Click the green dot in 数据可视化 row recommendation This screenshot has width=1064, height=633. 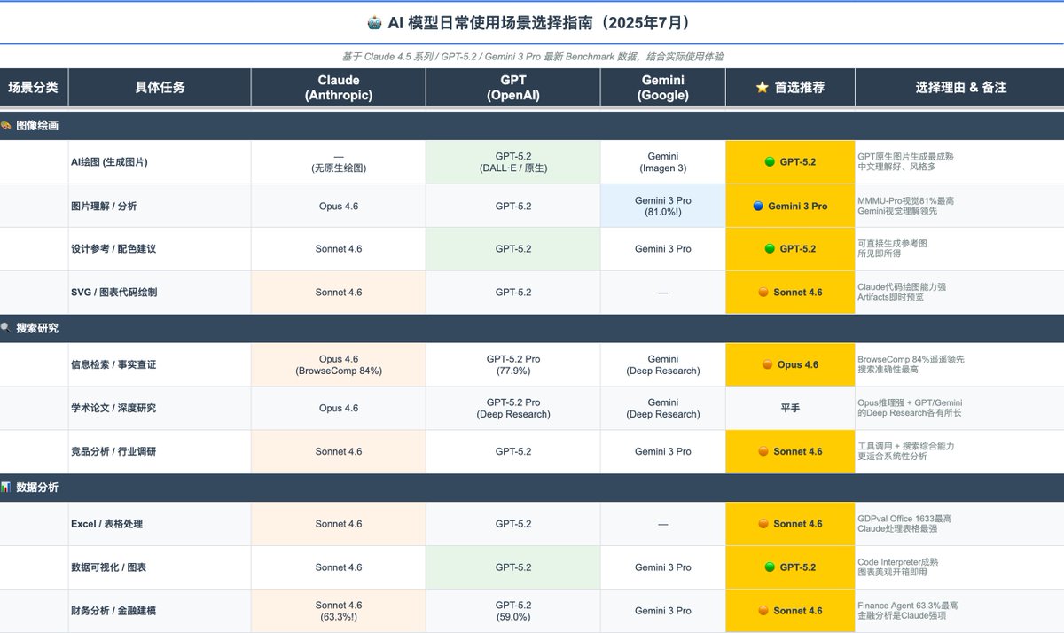770,567
